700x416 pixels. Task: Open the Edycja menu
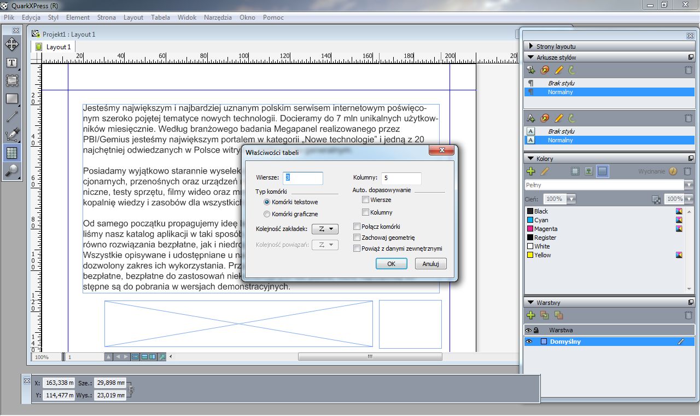31,18
